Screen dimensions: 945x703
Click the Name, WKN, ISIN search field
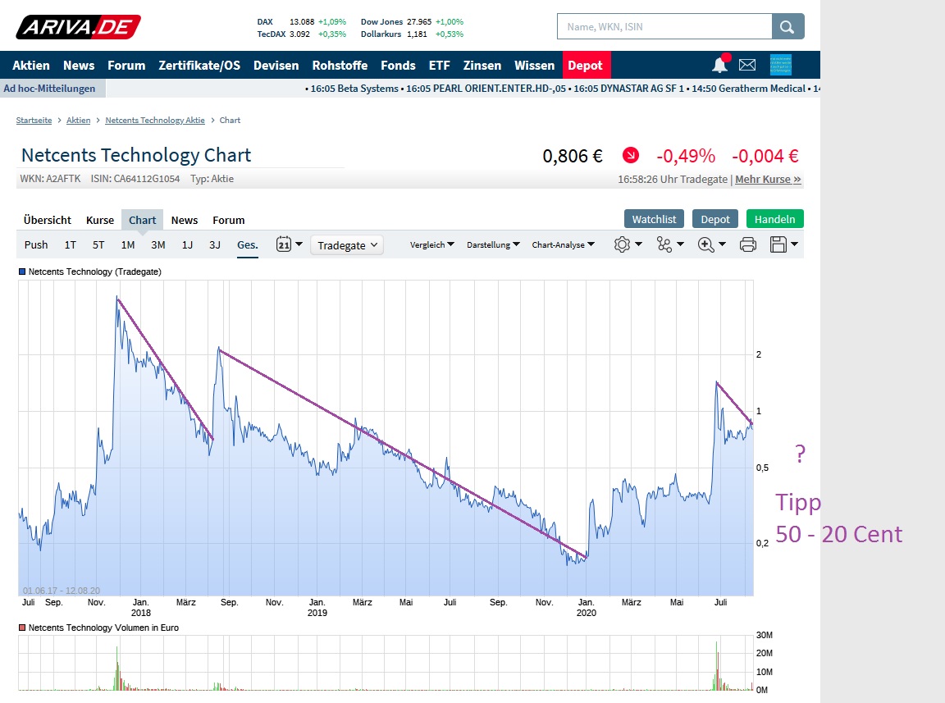tap(664, 26)
